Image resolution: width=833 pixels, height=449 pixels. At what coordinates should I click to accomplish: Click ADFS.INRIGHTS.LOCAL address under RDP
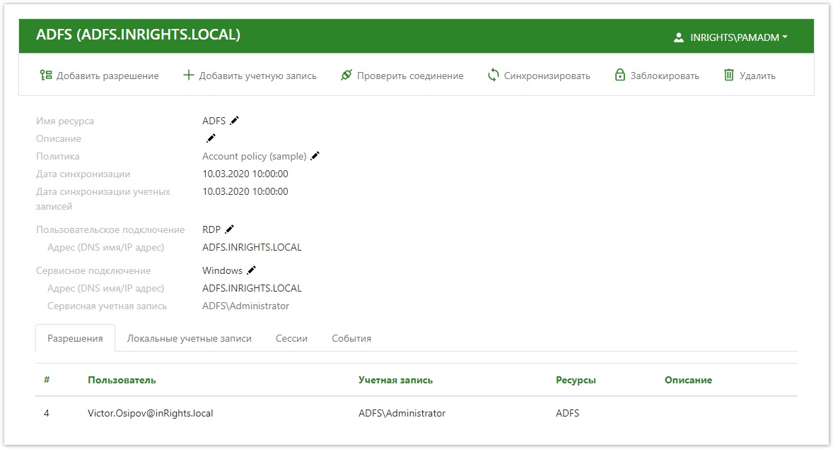click(252, 248)
